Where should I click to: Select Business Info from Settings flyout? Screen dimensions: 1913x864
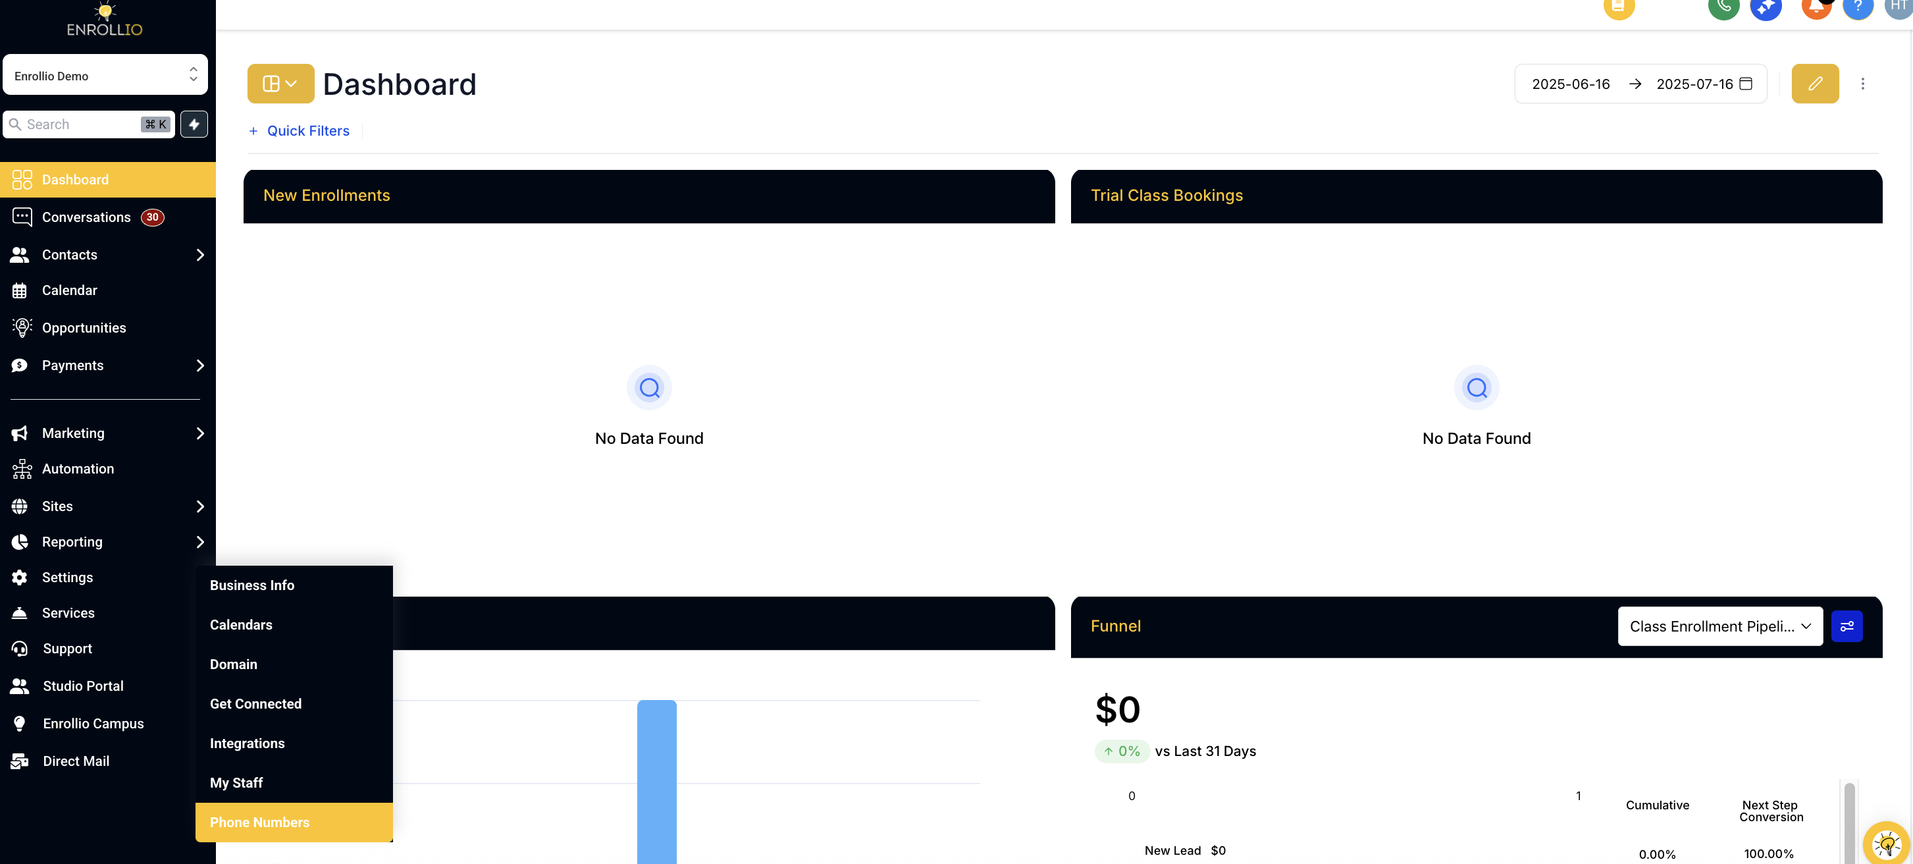coord(294,585)
